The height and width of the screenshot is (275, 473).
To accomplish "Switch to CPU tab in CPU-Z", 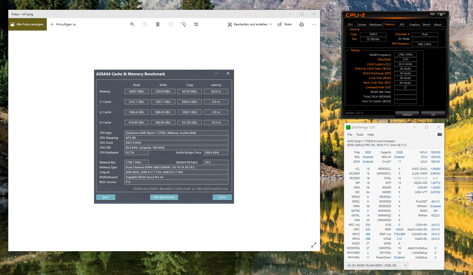I will (x=350, y=25).
